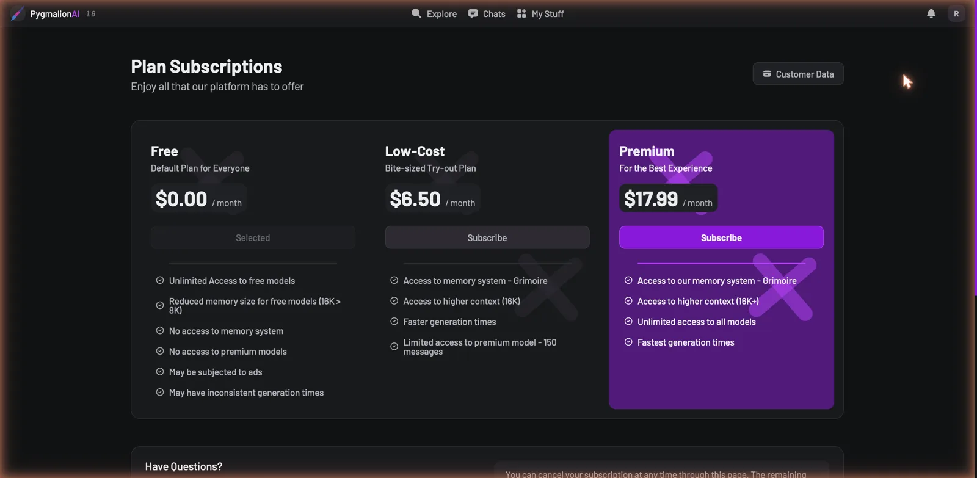The width and height of the screenshot is (977, 478).
Task: Click 'For the Best Experience' text
Action: 666,168
